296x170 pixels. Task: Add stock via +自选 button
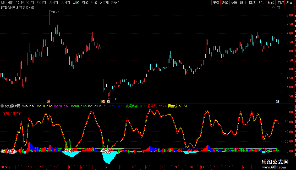tap(280, 2)
